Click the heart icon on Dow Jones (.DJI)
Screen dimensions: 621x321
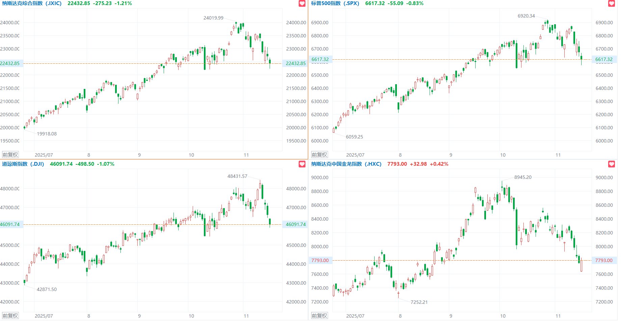click(302, 164)
